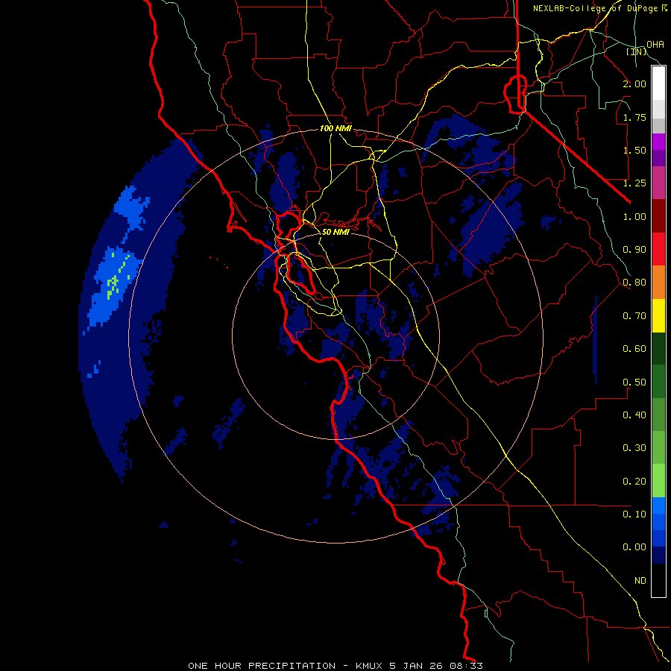This screenshot has width=671, height=671.
Task: Click the OHA product label
Action: click(655, 45)
